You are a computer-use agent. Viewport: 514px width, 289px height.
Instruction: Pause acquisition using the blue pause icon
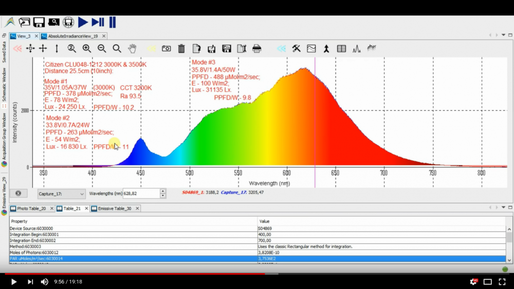point(113,22)
